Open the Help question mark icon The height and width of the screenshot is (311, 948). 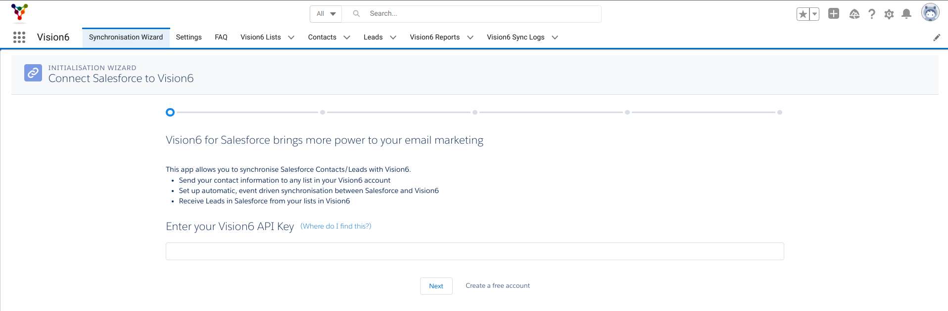click(872, 14)
